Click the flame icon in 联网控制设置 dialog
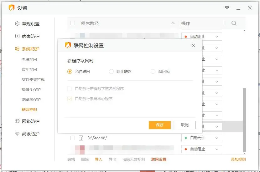260x172 pixels. click(x=68, y=45)
